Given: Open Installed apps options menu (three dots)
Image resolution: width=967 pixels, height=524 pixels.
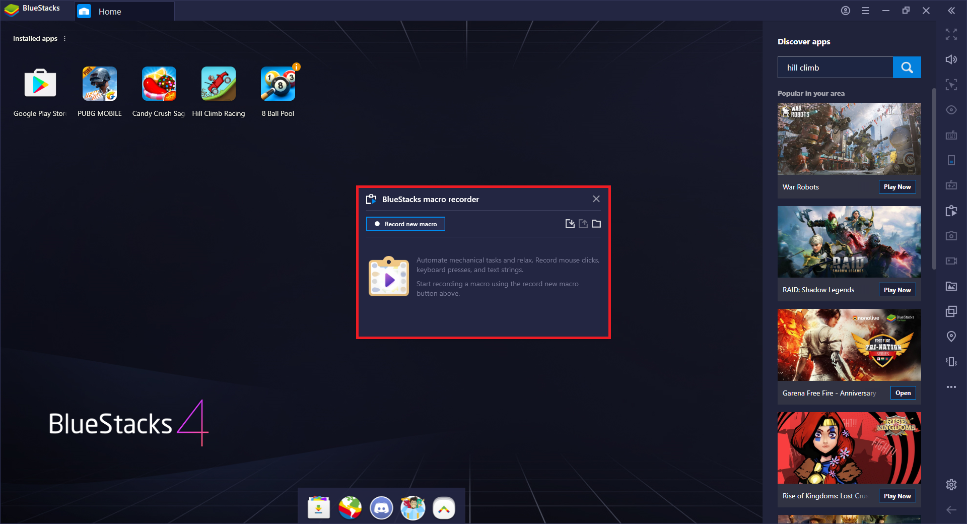Looking at the screenshot, I should [x=64, y=39].
